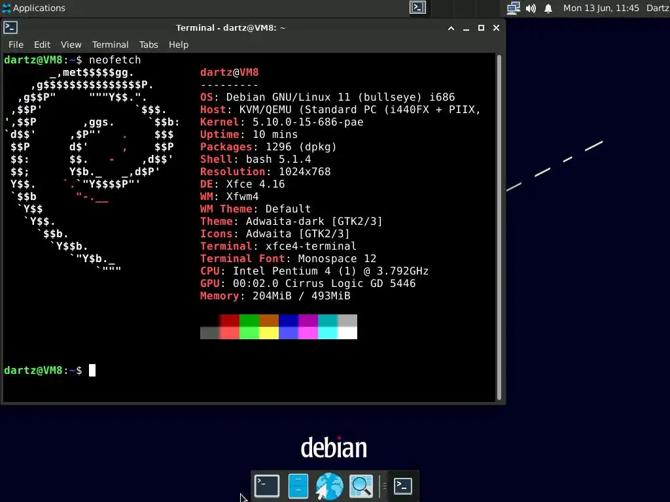Click the dock separator handle

click(384, 486)
